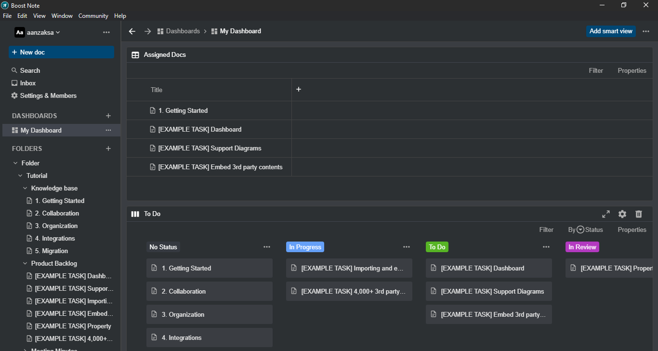Click the Dashboards breadcrumb icon
This screenshot has height=351, width=658.
pyautogui.click(x=160, y=31)
